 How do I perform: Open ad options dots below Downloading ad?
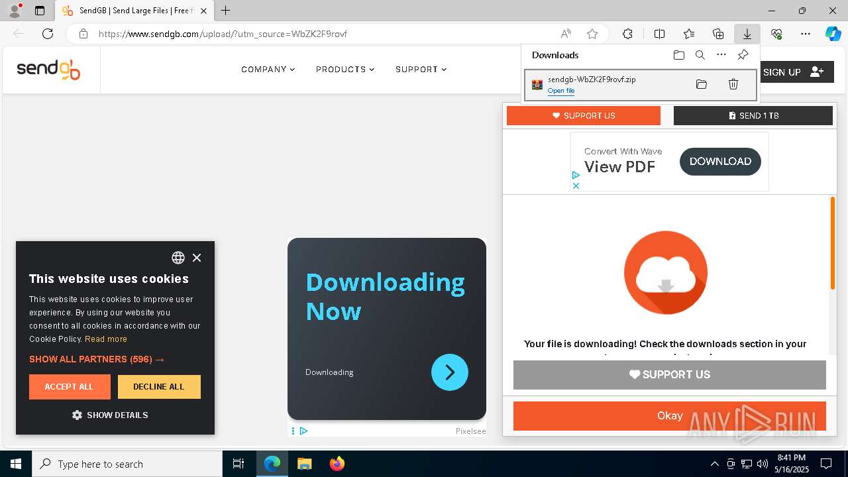[293, 431]
